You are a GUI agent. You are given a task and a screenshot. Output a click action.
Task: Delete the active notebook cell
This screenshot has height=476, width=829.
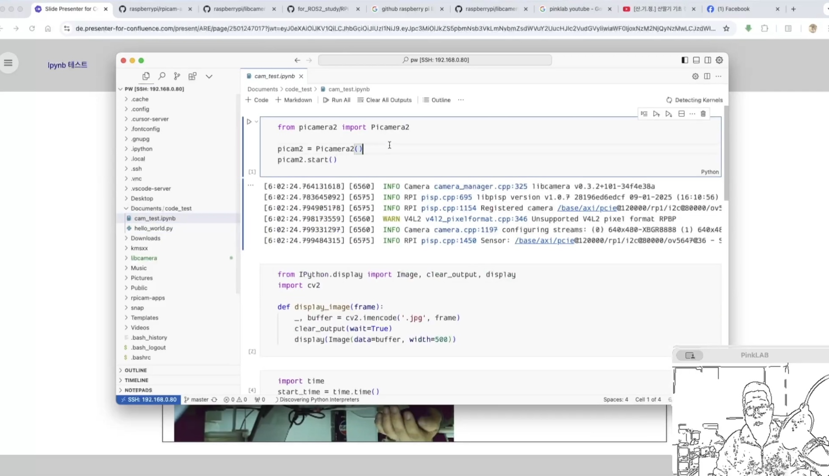point(703,114)
